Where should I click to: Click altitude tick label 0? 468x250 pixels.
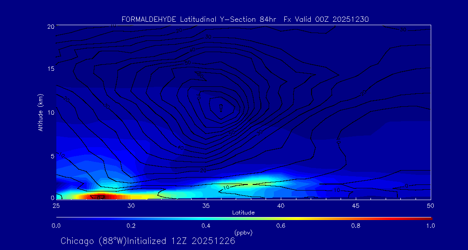pos(52,197)
